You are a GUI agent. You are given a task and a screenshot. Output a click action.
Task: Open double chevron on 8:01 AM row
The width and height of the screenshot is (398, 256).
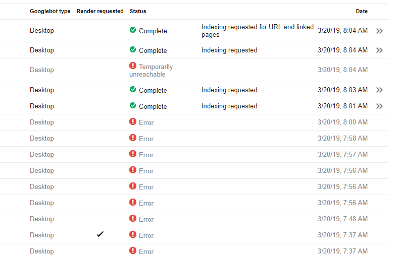tap(379, 106)
